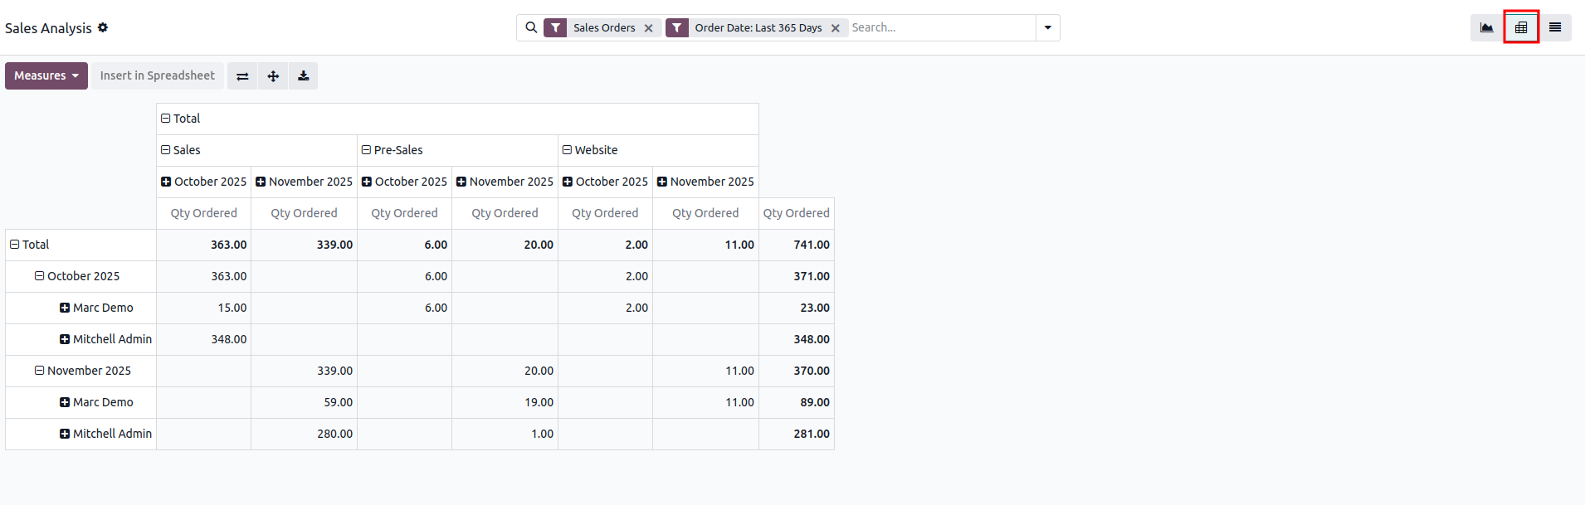
Task: Click the search magnifier icon
Action: (531, 27)
